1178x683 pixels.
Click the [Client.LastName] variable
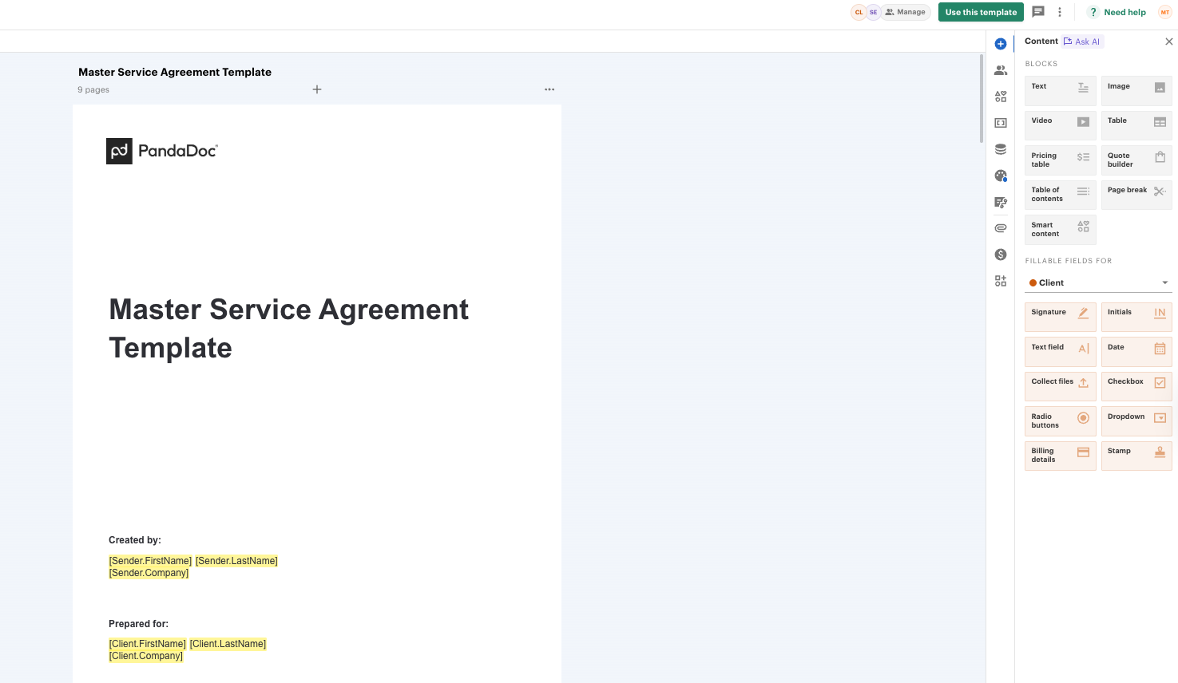[x=228, y=644]
